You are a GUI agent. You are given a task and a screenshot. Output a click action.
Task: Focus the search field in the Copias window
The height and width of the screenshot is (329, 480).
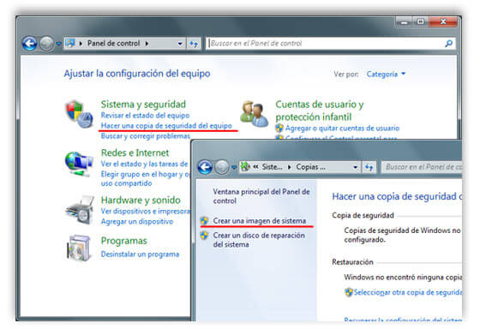click(x=422, y=167)
